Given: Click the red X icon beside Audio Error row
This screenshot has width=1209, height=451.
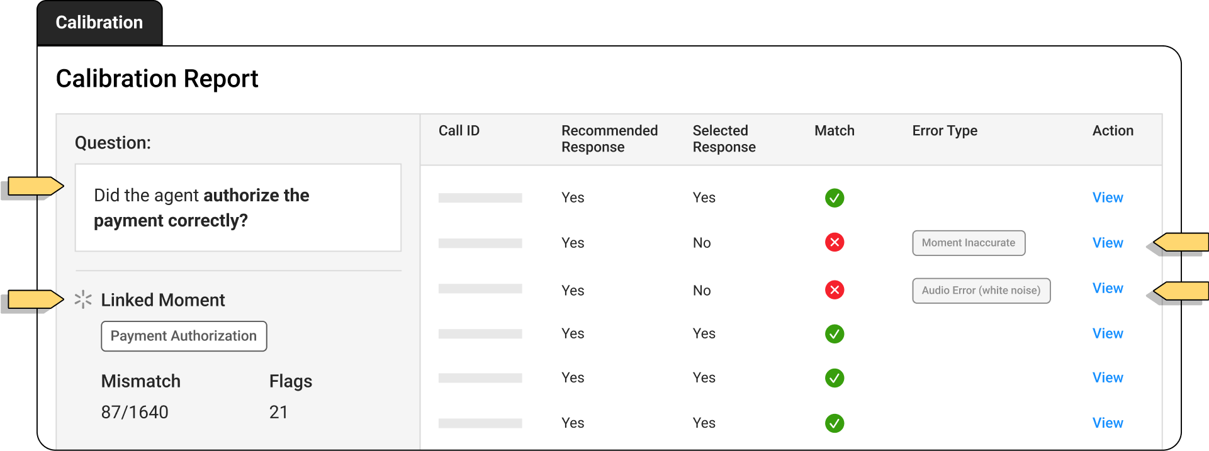Looking at the screenshot, I should pos(835,290).
